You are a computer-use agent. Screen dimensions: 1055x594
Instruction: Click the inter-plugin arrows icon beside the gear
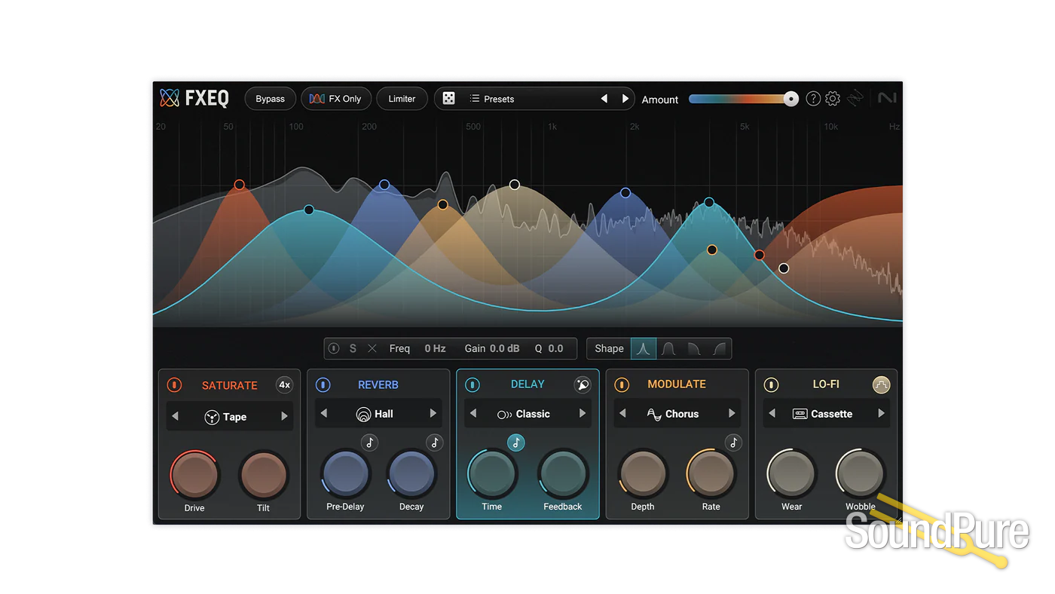coord(855,99)
